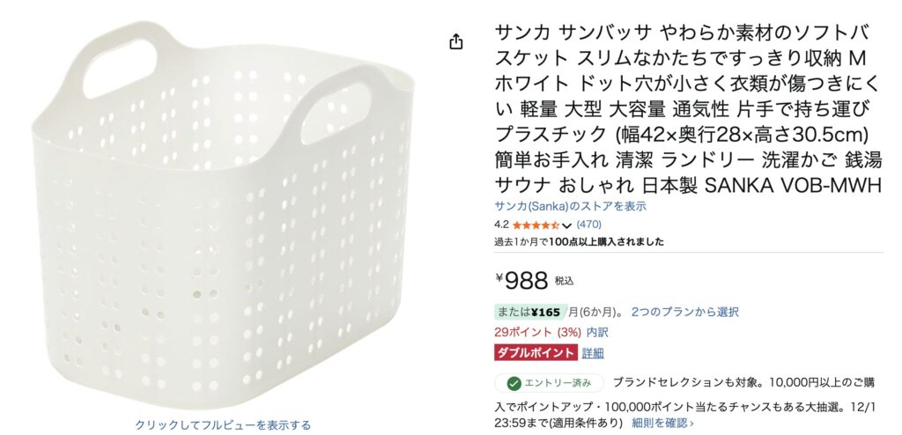Click the エントリー済み entry badge
Screen dimensions: 902x435
tap(550, 383)
